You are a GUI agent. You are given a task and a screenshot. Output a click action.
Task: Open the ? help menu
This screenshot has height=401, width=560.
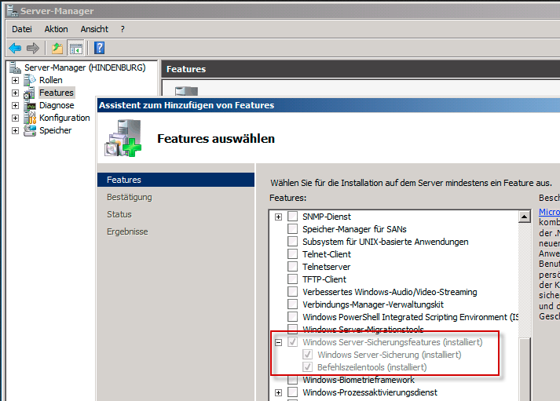(123, 29)
